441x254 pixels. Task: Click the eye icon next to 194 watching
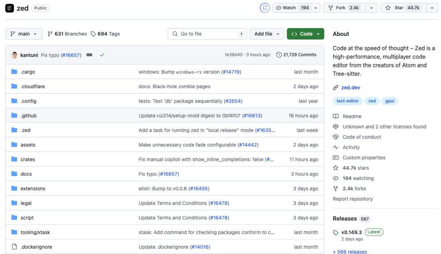tap(336, 178)
